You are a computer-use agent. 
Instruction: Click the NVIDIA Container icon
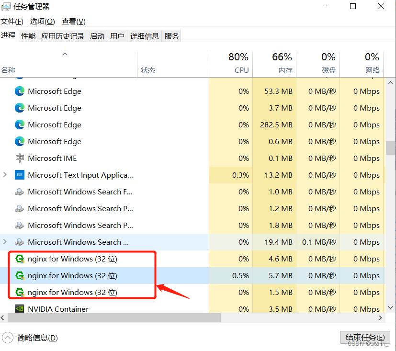point(20,308)
